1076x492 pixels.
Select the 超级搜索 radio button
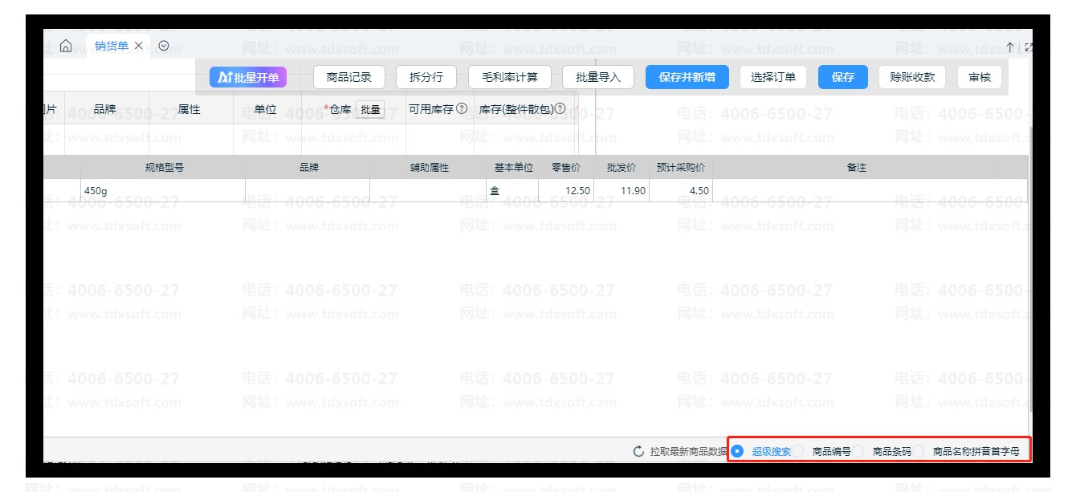pos(738,451)
